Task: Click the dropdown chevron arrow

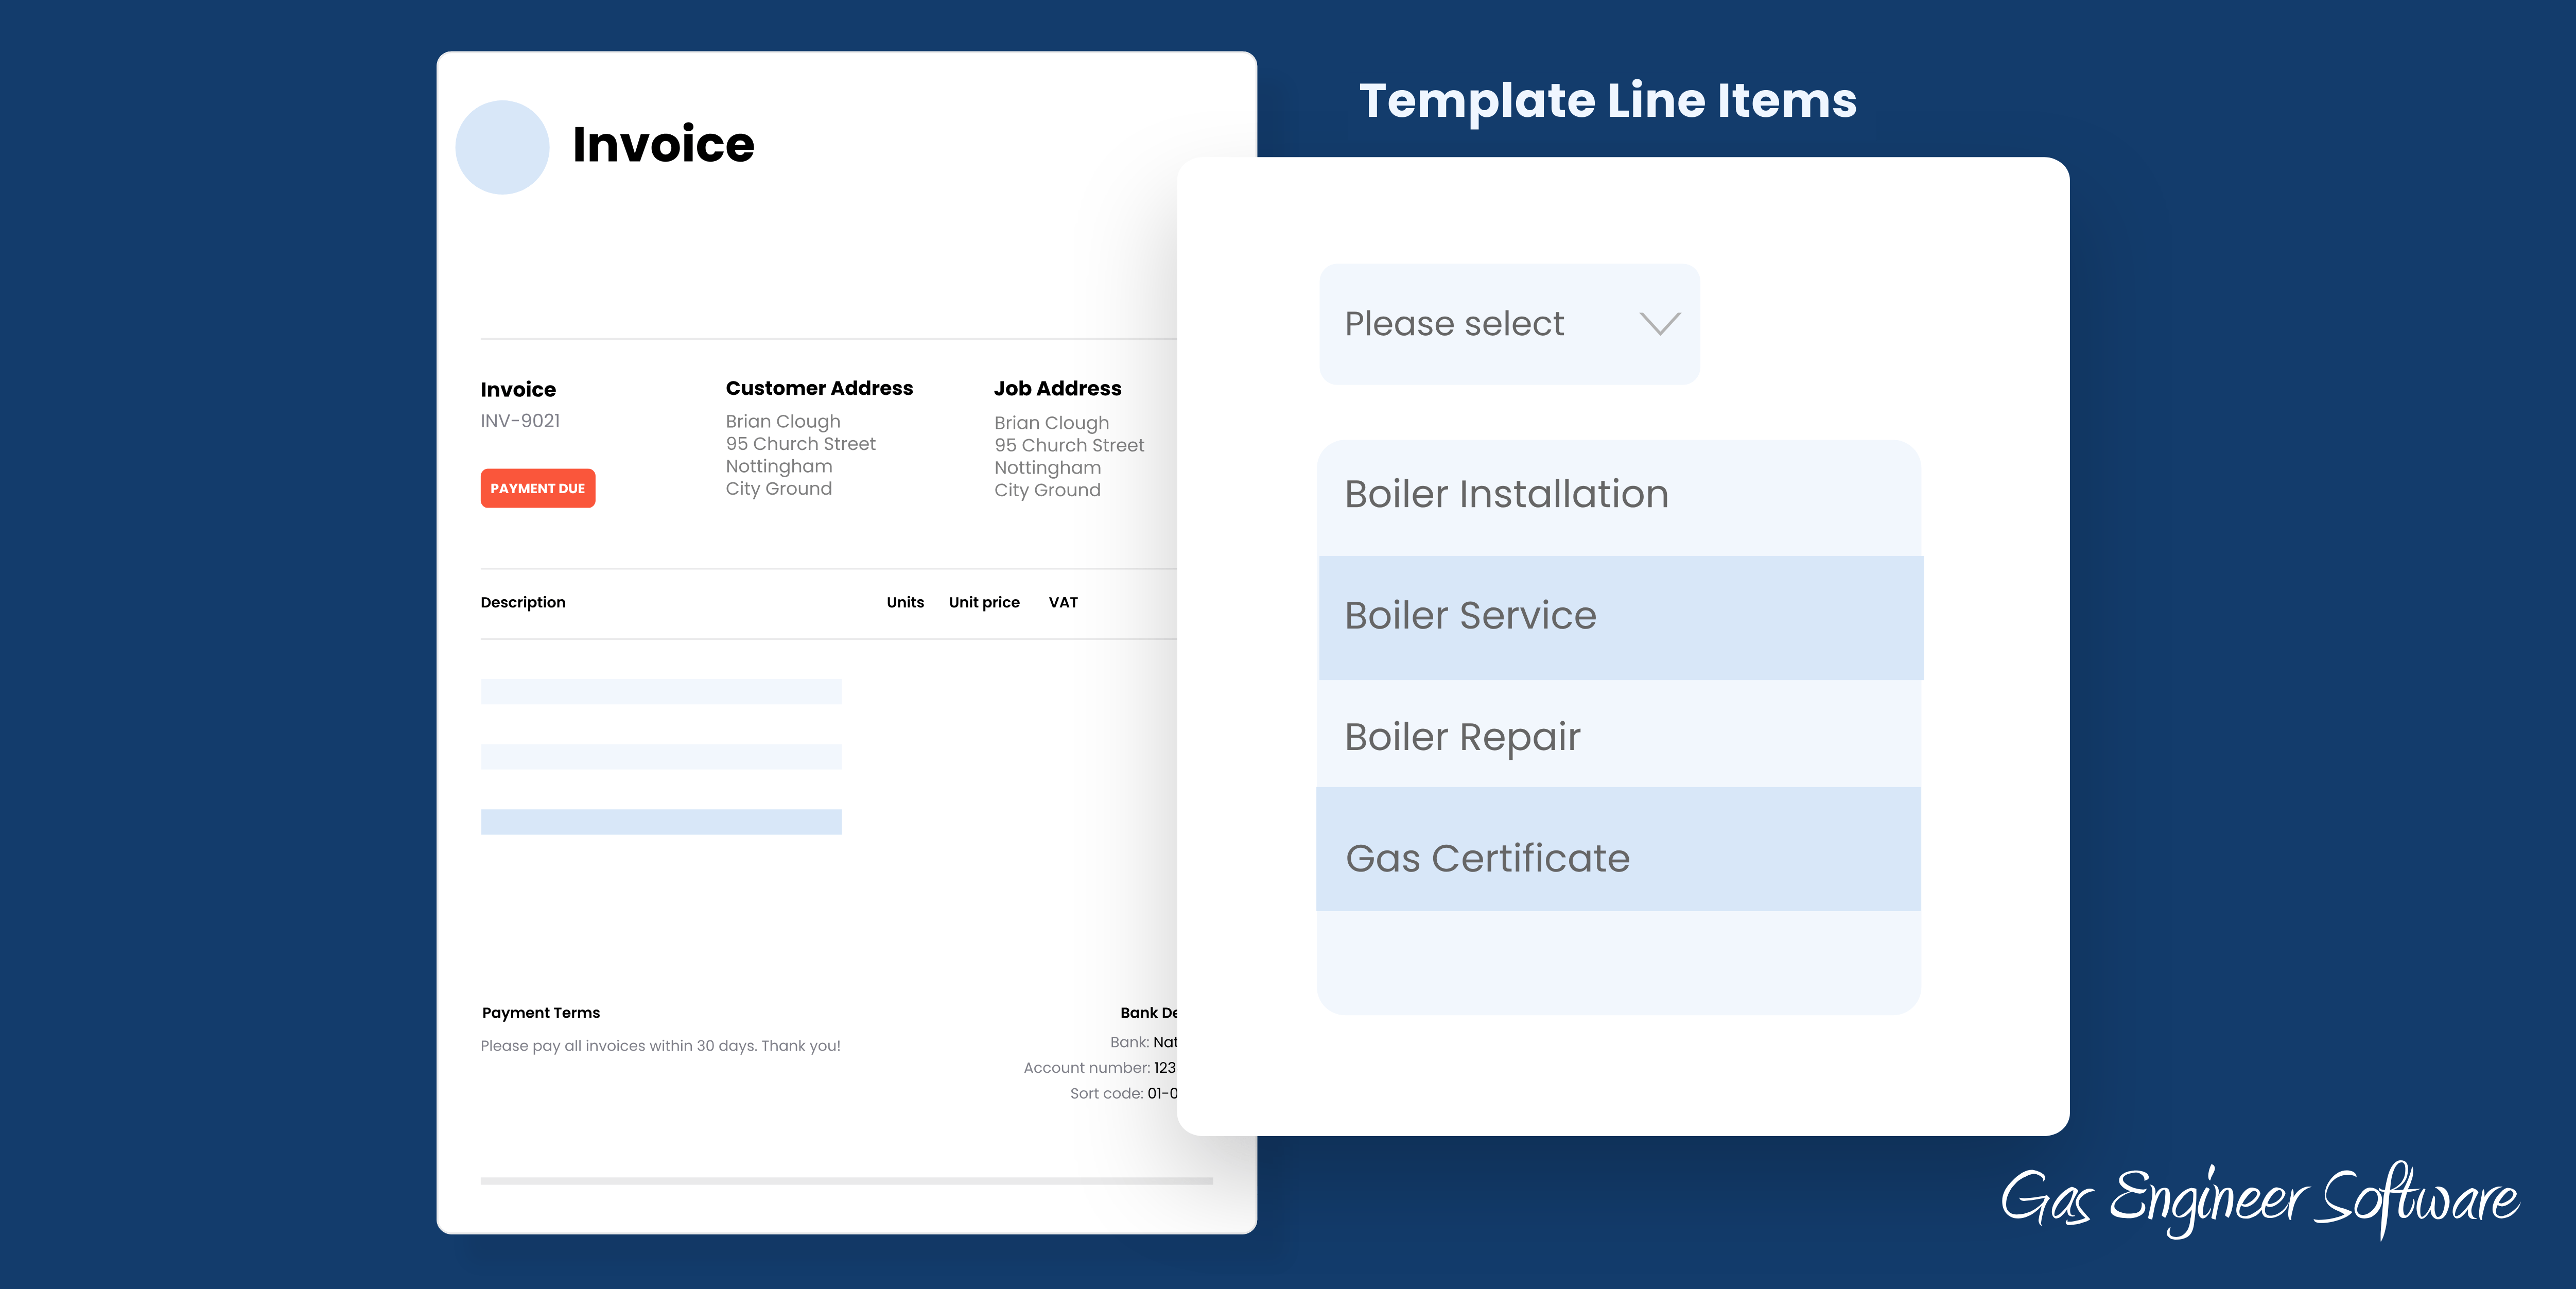Action: pyautogui.click(x=1659, y=324)
